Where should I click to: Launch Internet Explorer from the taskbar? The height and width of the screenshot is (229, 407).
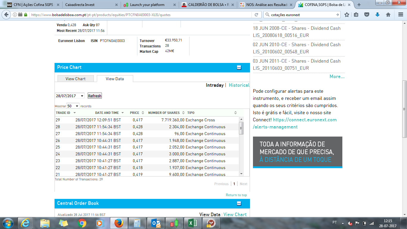click(26, 223)
